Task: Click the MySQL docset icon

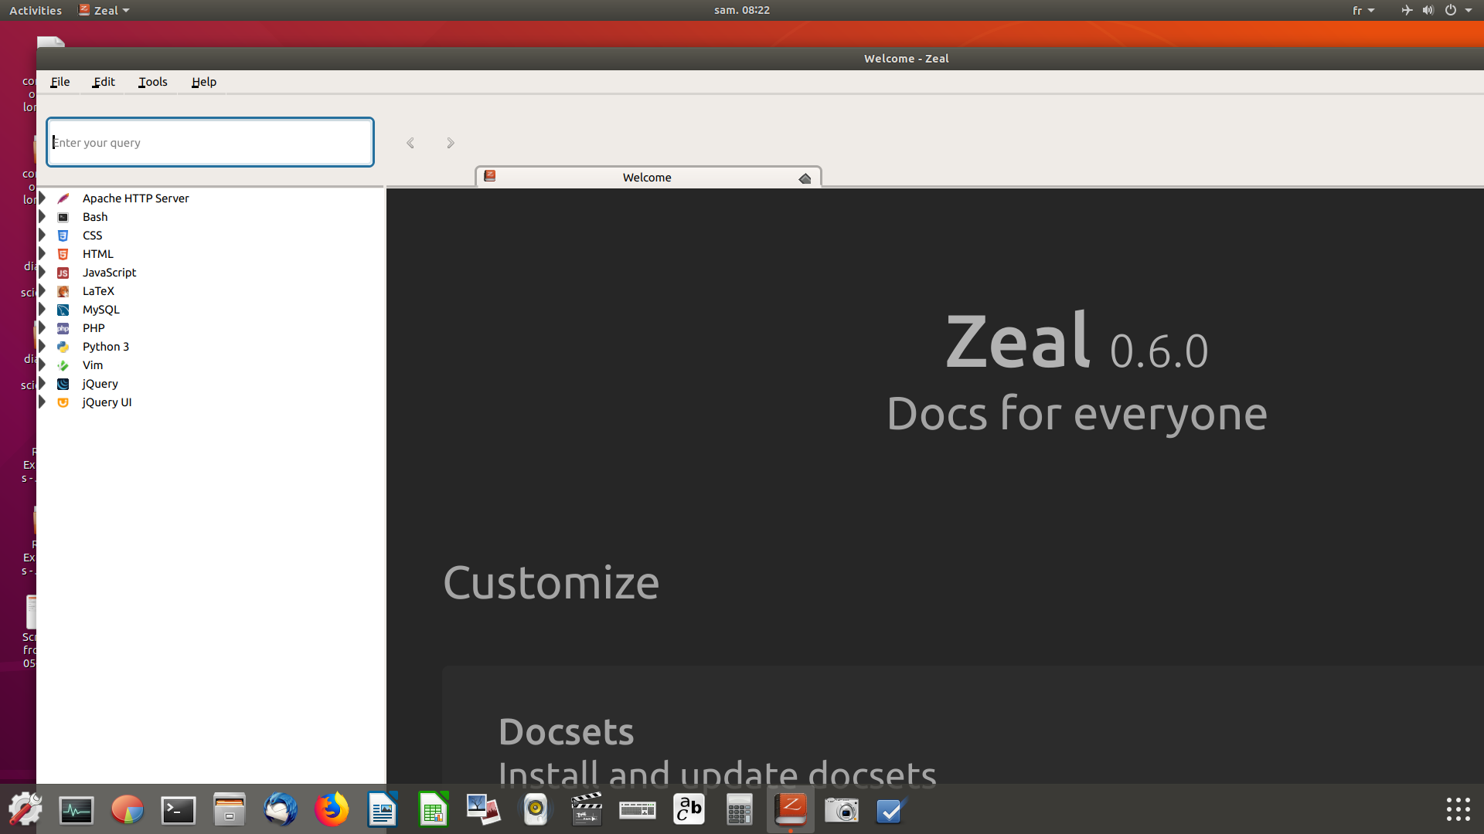Action: pos(63,310)
